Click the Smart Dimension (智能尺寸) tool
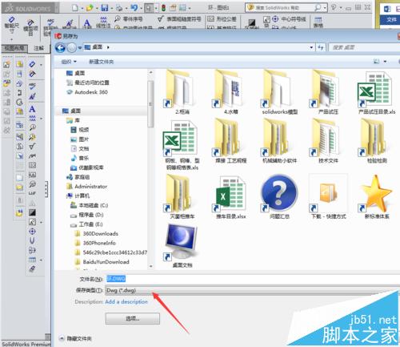The height and width of the screenshot is (347, 400). point(11,26)
